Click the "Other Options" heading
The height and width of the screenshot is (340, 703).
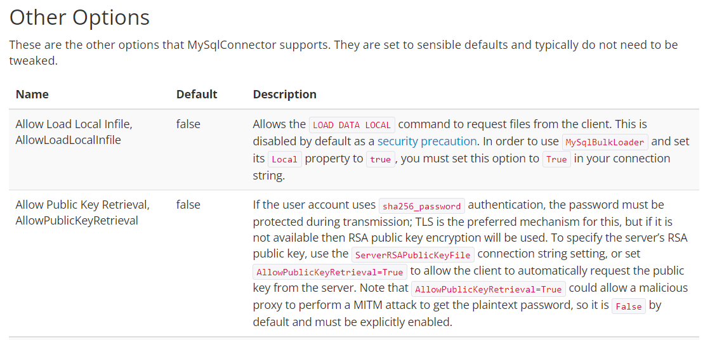pos(79,17)
